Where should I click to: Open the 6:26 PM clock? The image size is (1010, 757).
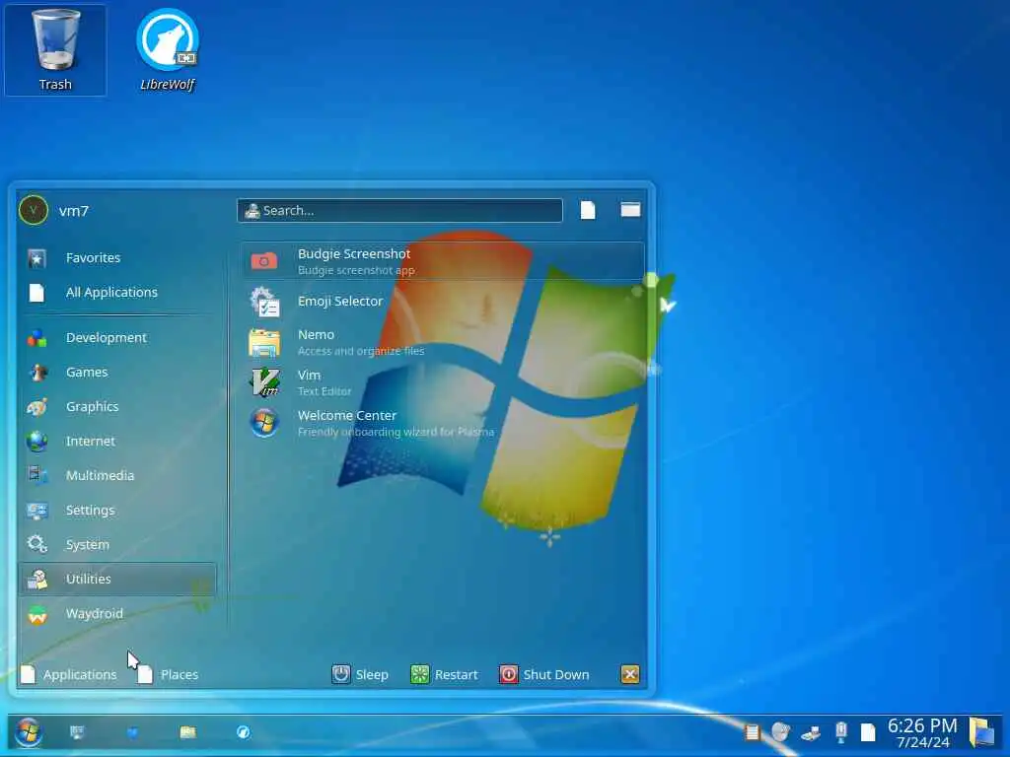[922, 732]
